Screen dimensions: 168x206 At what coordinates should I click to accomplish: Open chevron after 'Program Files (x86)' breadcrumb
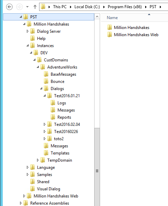146,7
